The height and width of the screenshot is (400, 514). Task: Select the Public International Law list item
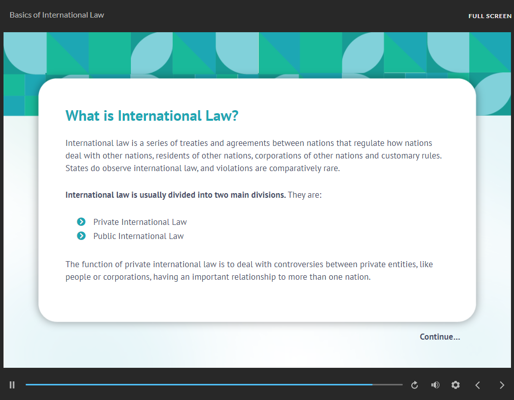click(138, 236)
